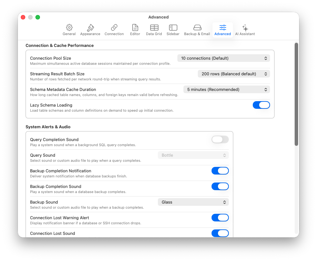317x261 pixels.
Task: Click the Query Completion Sound label
Action: 54,139
